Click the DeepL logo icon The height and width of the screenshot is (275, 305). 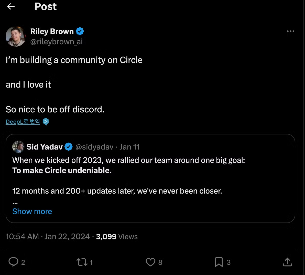[x=46, y=122]
